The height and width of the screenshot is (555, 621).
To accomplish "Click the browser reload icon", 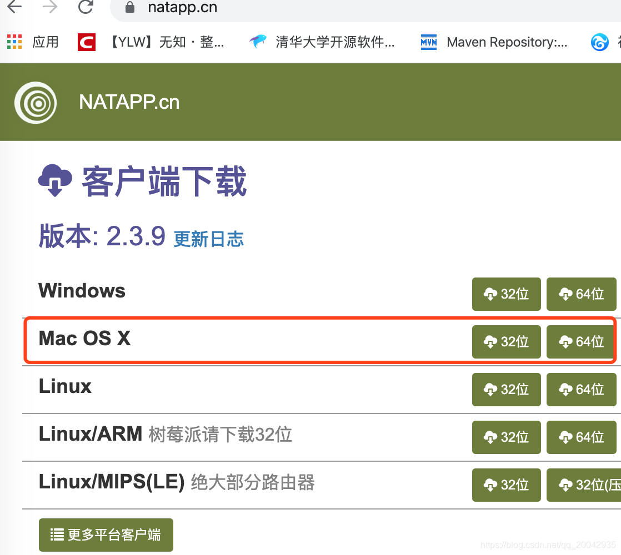I will click(86, 8).
